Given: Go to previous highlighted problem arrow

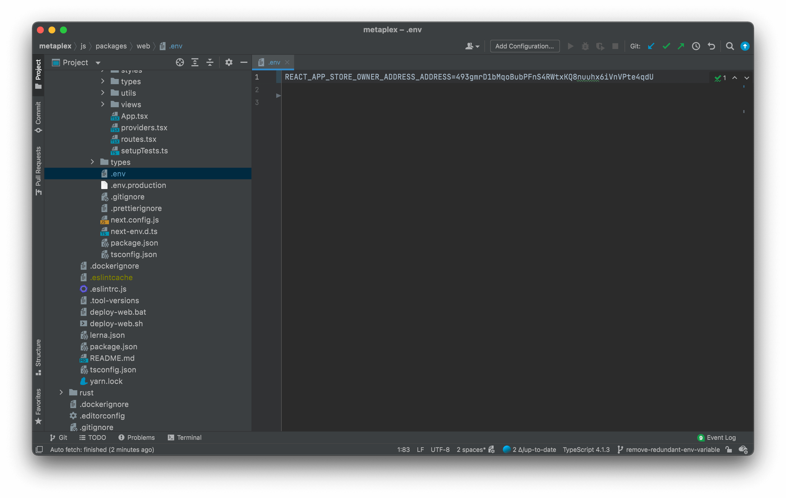Looking at the screenshot, I should [734, 78].
